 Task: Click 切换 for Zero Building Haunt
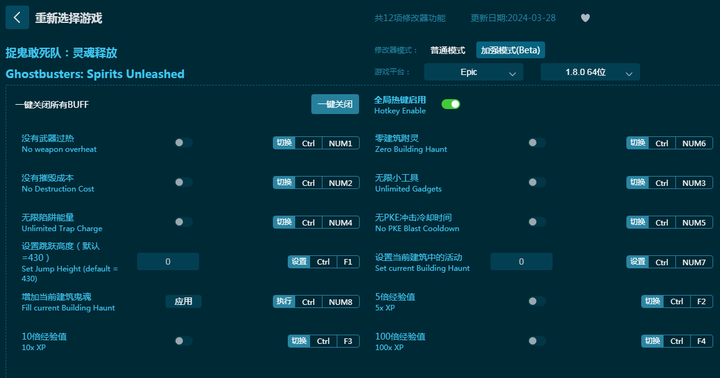click(x=638, y=143)
